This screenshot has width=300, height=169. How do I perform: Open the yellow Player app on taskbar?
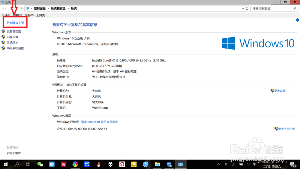pyautogui.click(x=134, y=164)
